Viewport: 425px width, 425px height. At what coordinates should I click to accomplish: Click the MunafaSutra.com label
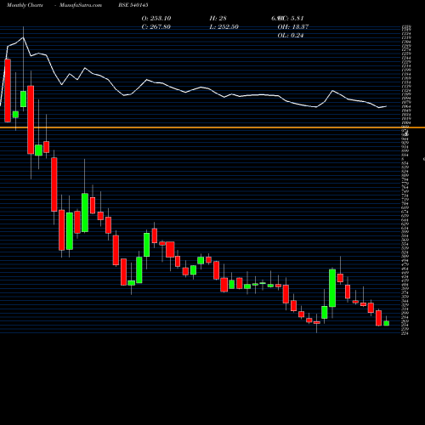(x=81, y=5)
